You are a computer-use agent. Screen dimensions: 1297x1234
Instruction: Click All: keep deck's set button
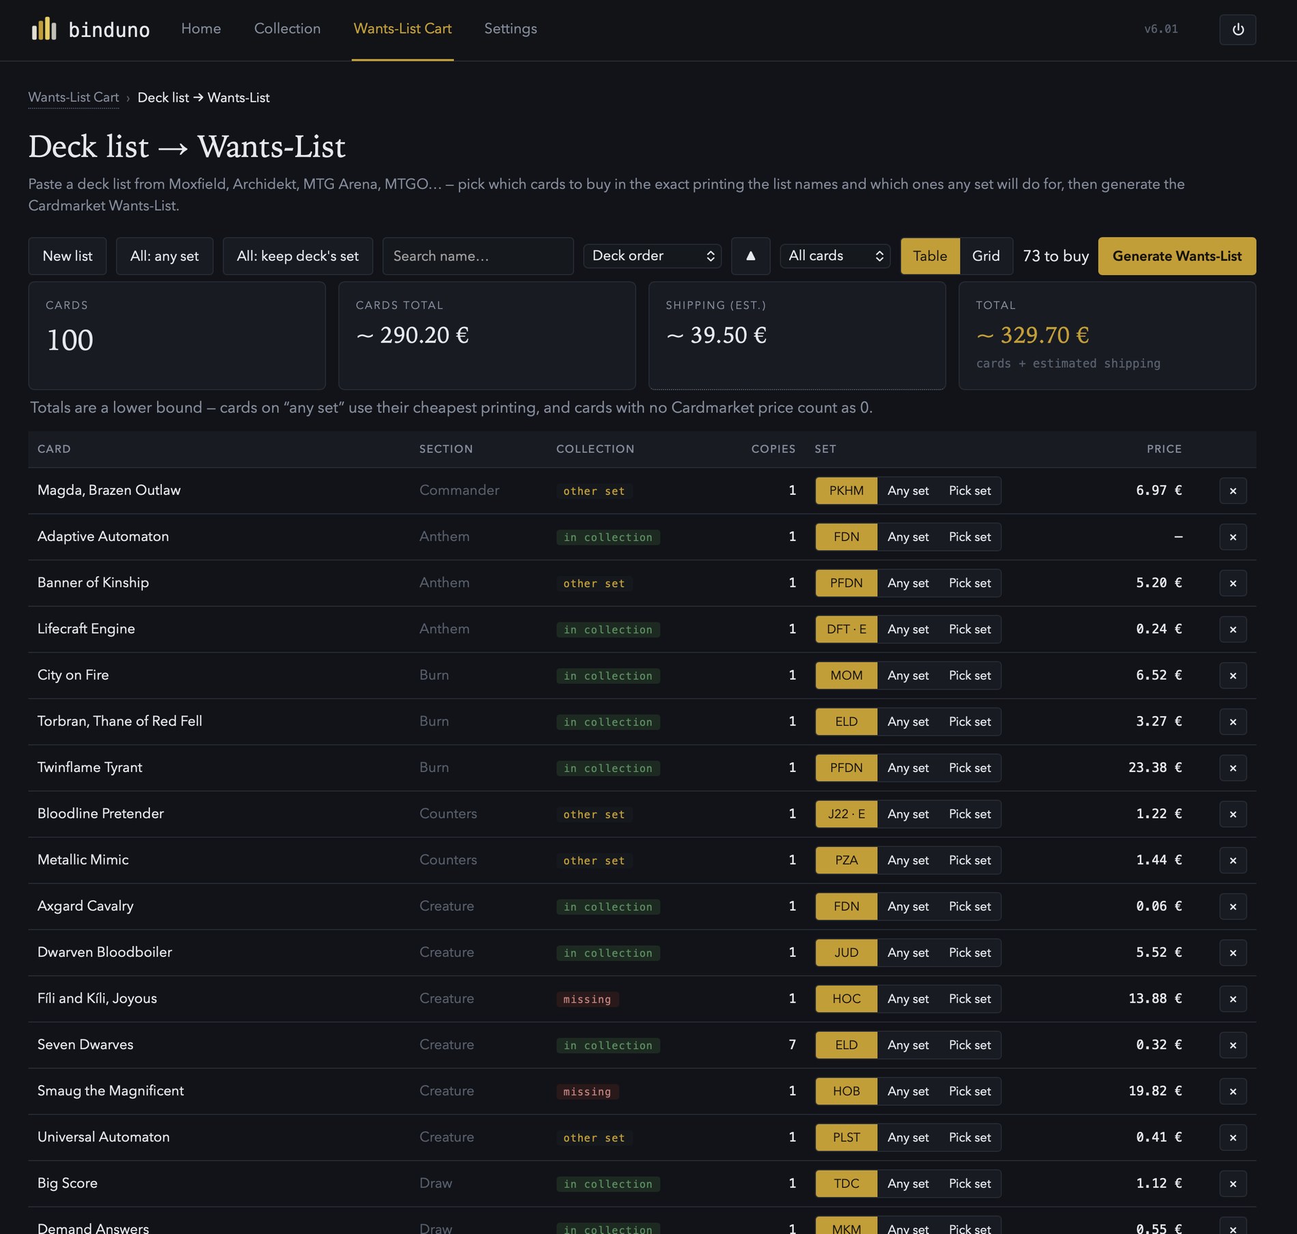click(298, 256)
